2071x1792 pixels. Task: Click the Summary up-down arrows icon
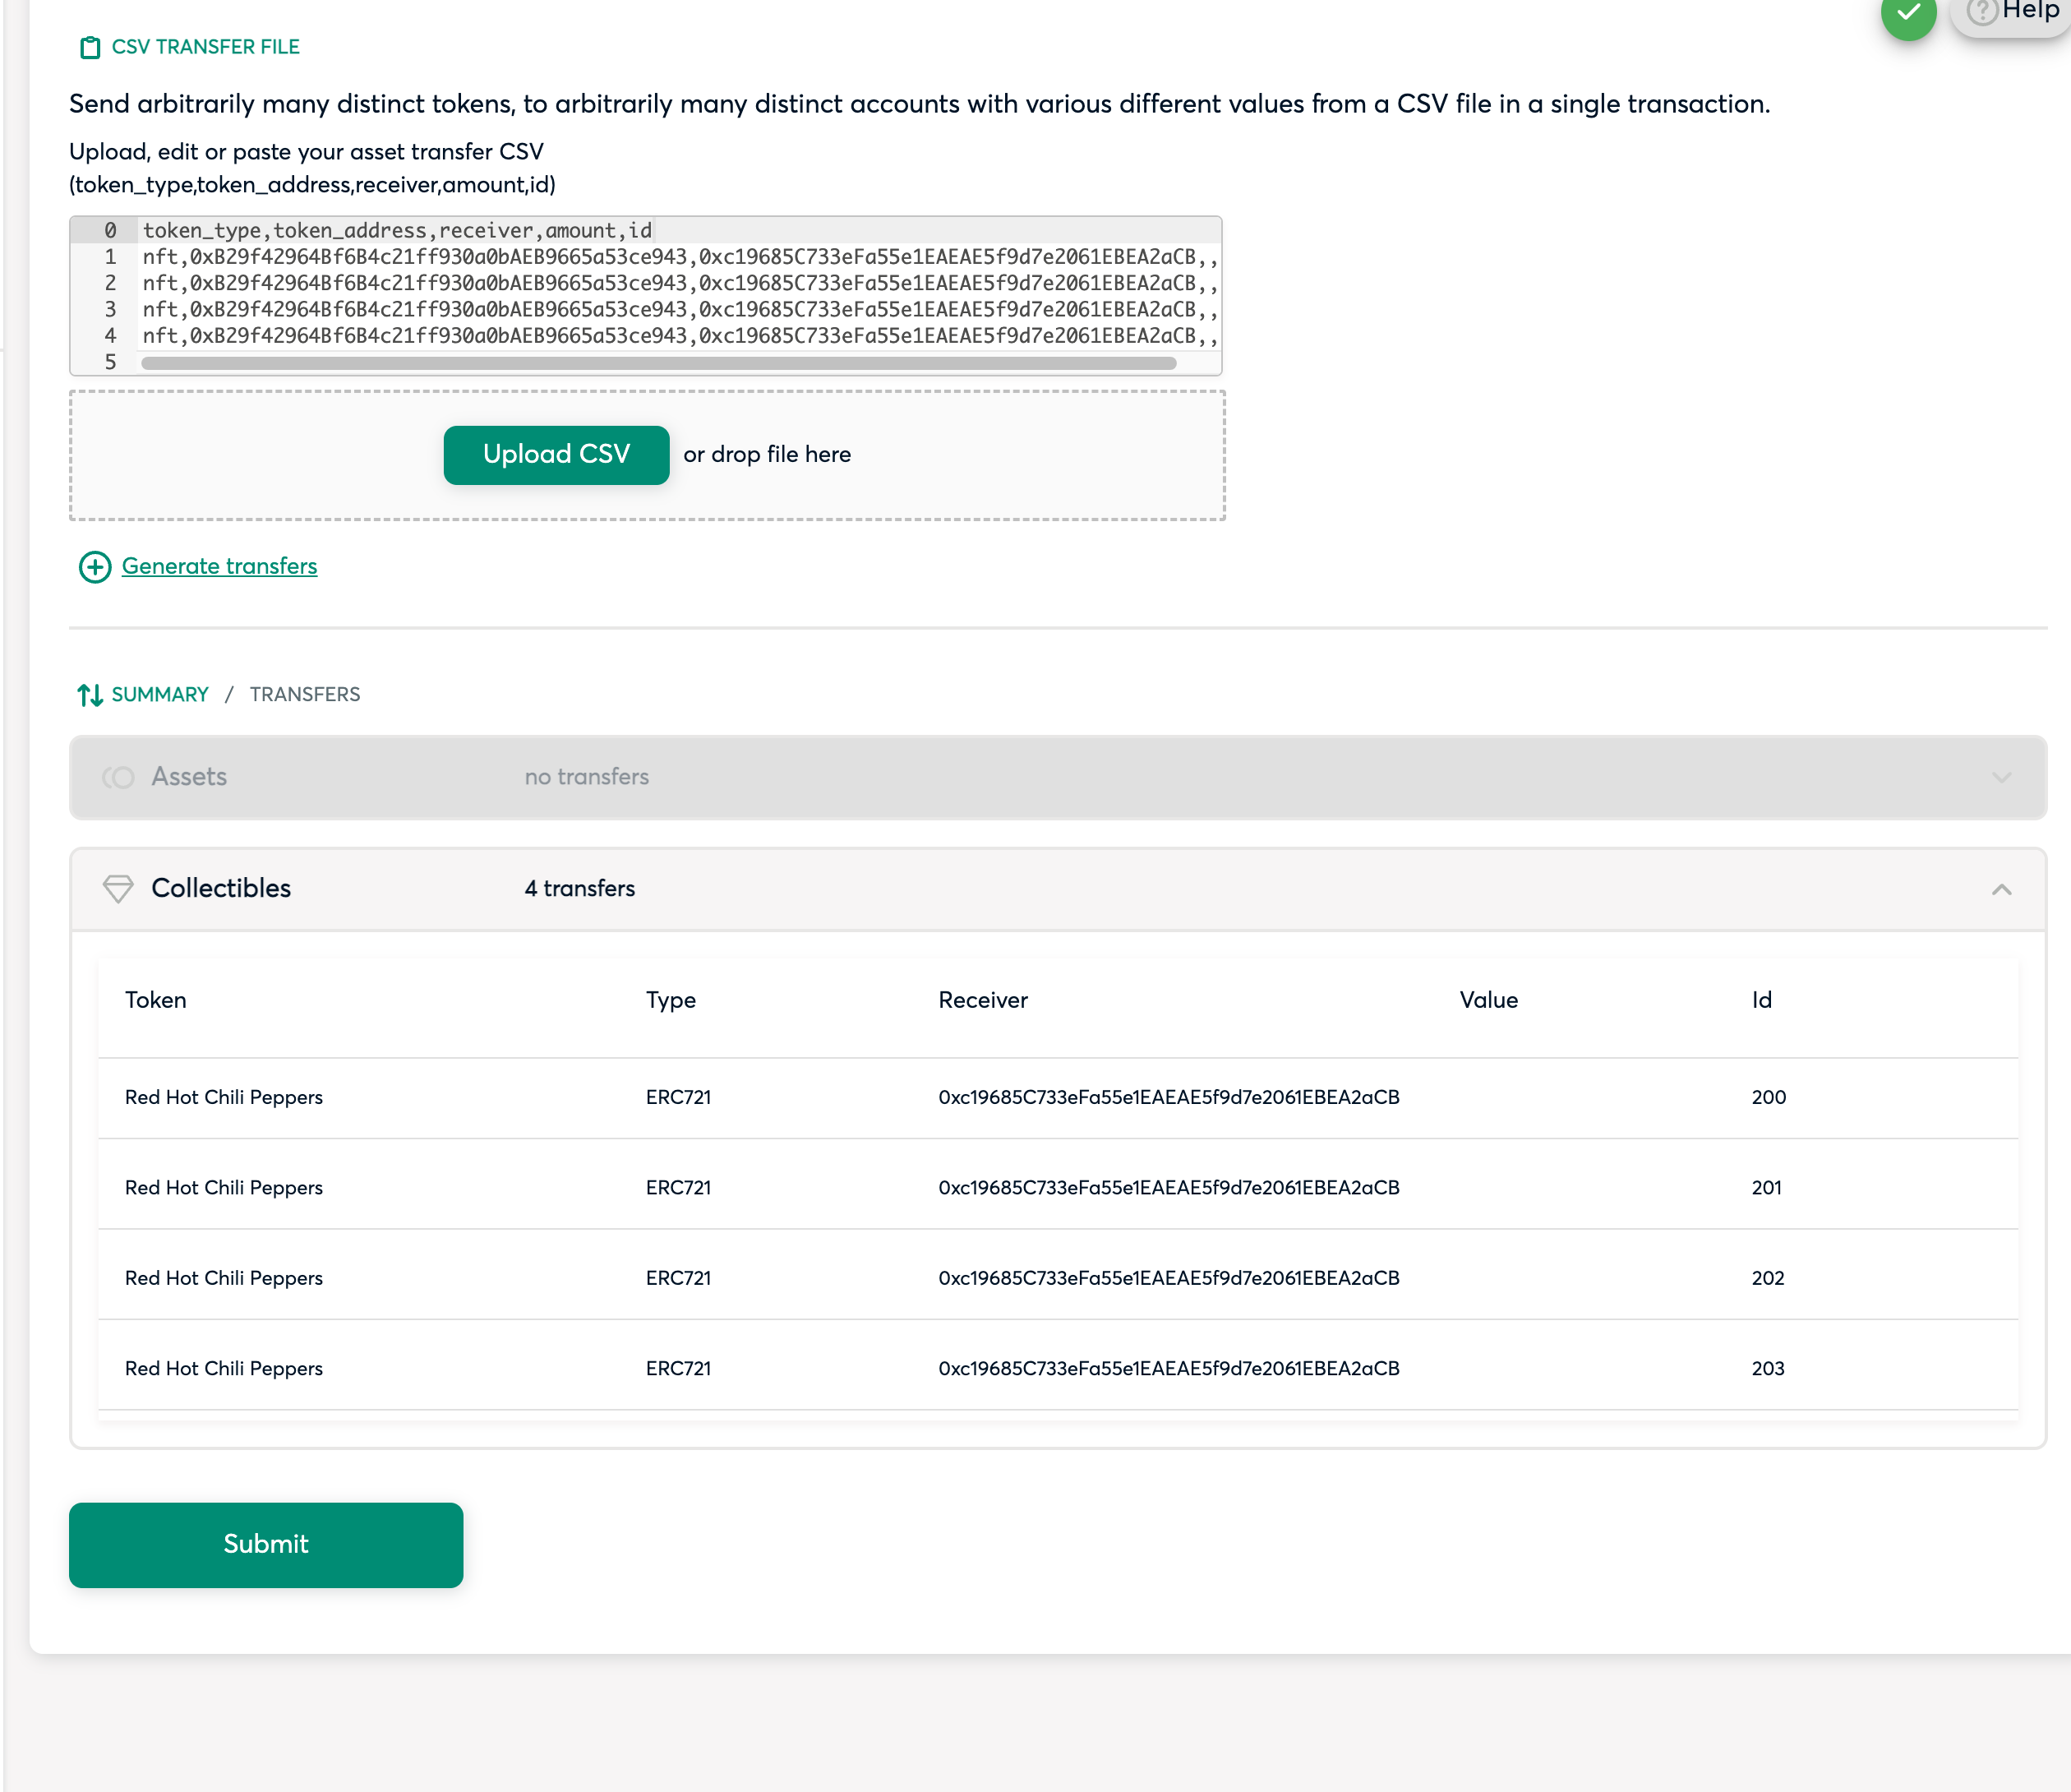point(90,695)
